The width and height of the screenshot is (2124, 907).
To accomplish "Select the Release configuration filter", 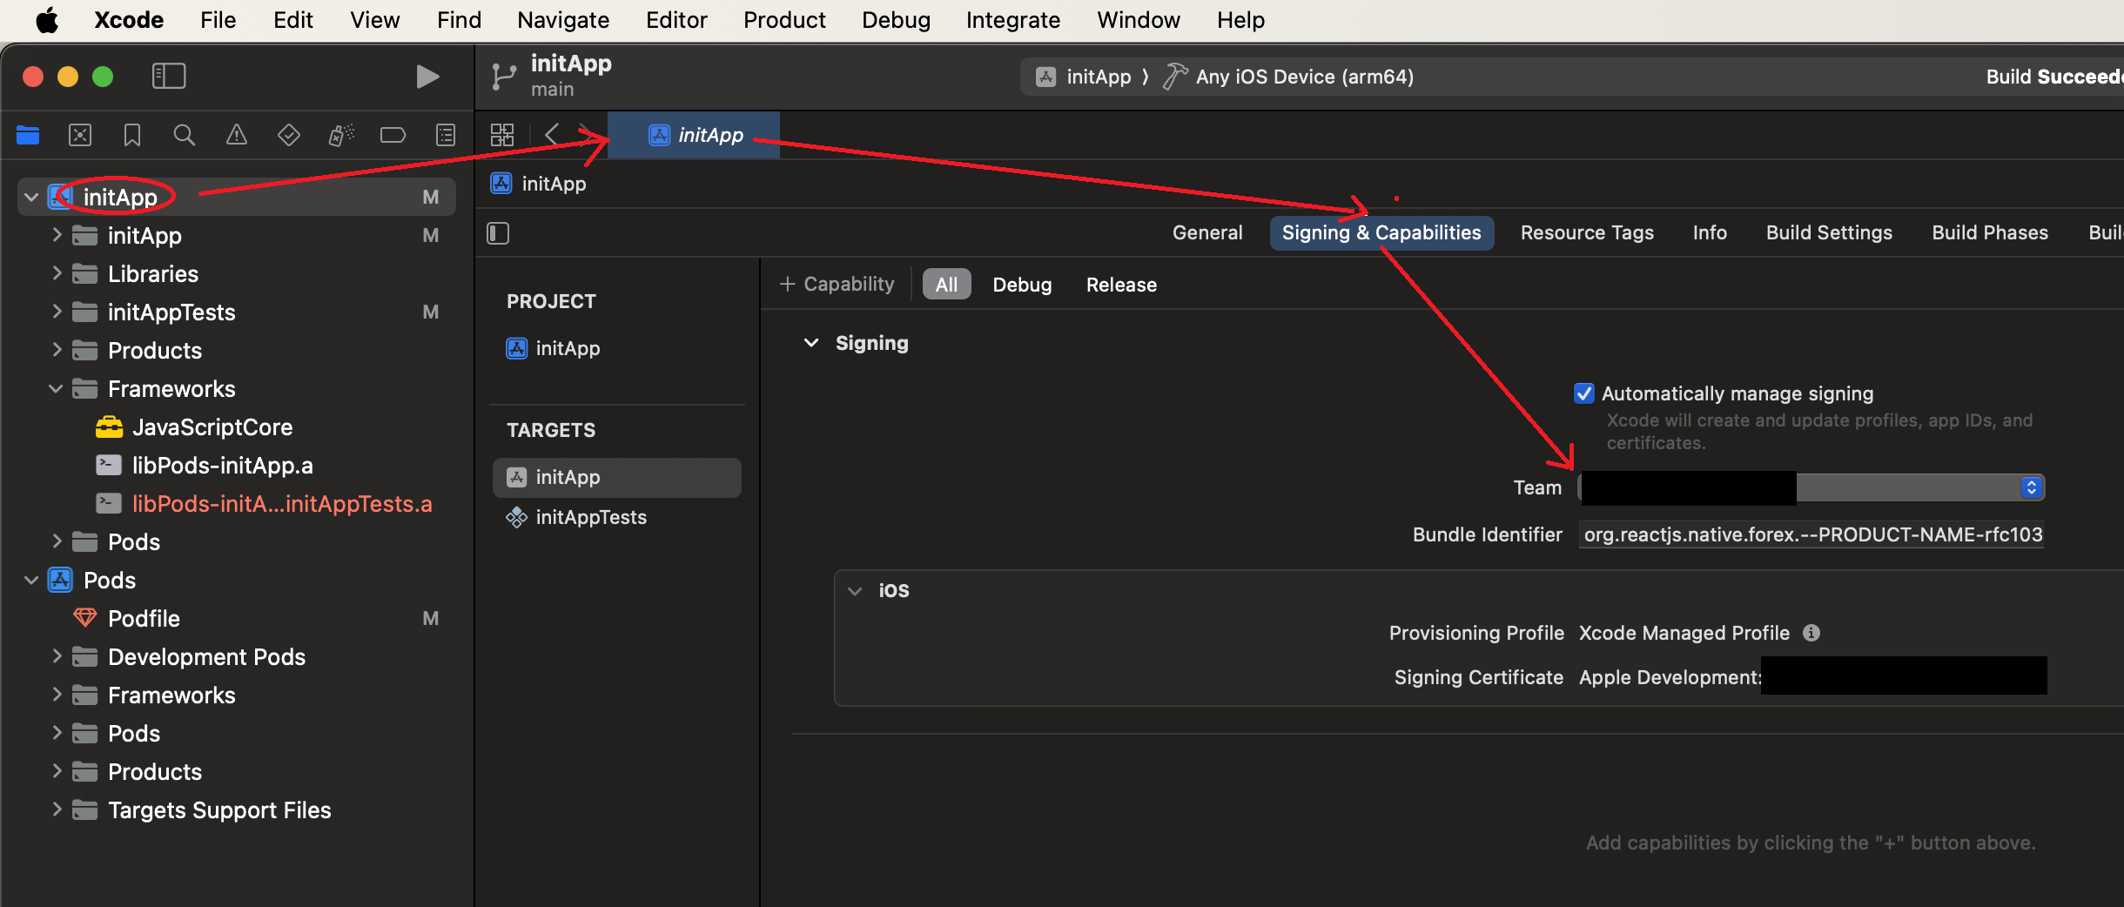I will 1121,285.
